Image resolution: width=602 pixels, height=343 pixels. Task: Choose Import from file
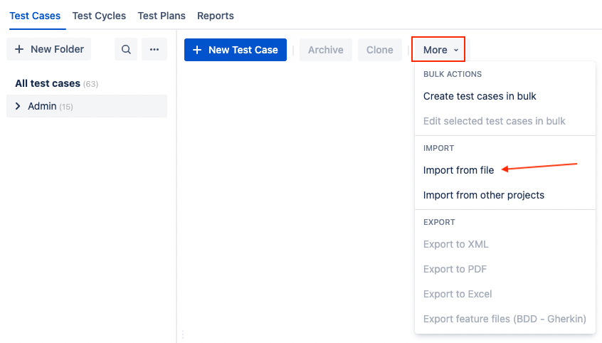[x=458, y=170]
